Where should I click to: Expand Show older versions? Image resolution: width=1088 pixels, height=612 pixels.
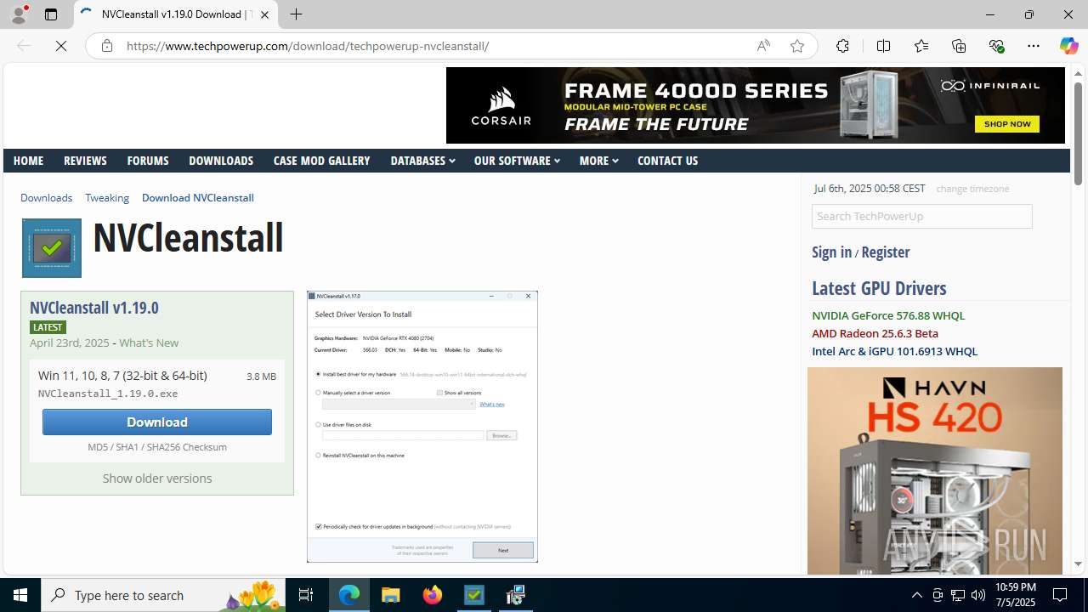coord(157,479)
